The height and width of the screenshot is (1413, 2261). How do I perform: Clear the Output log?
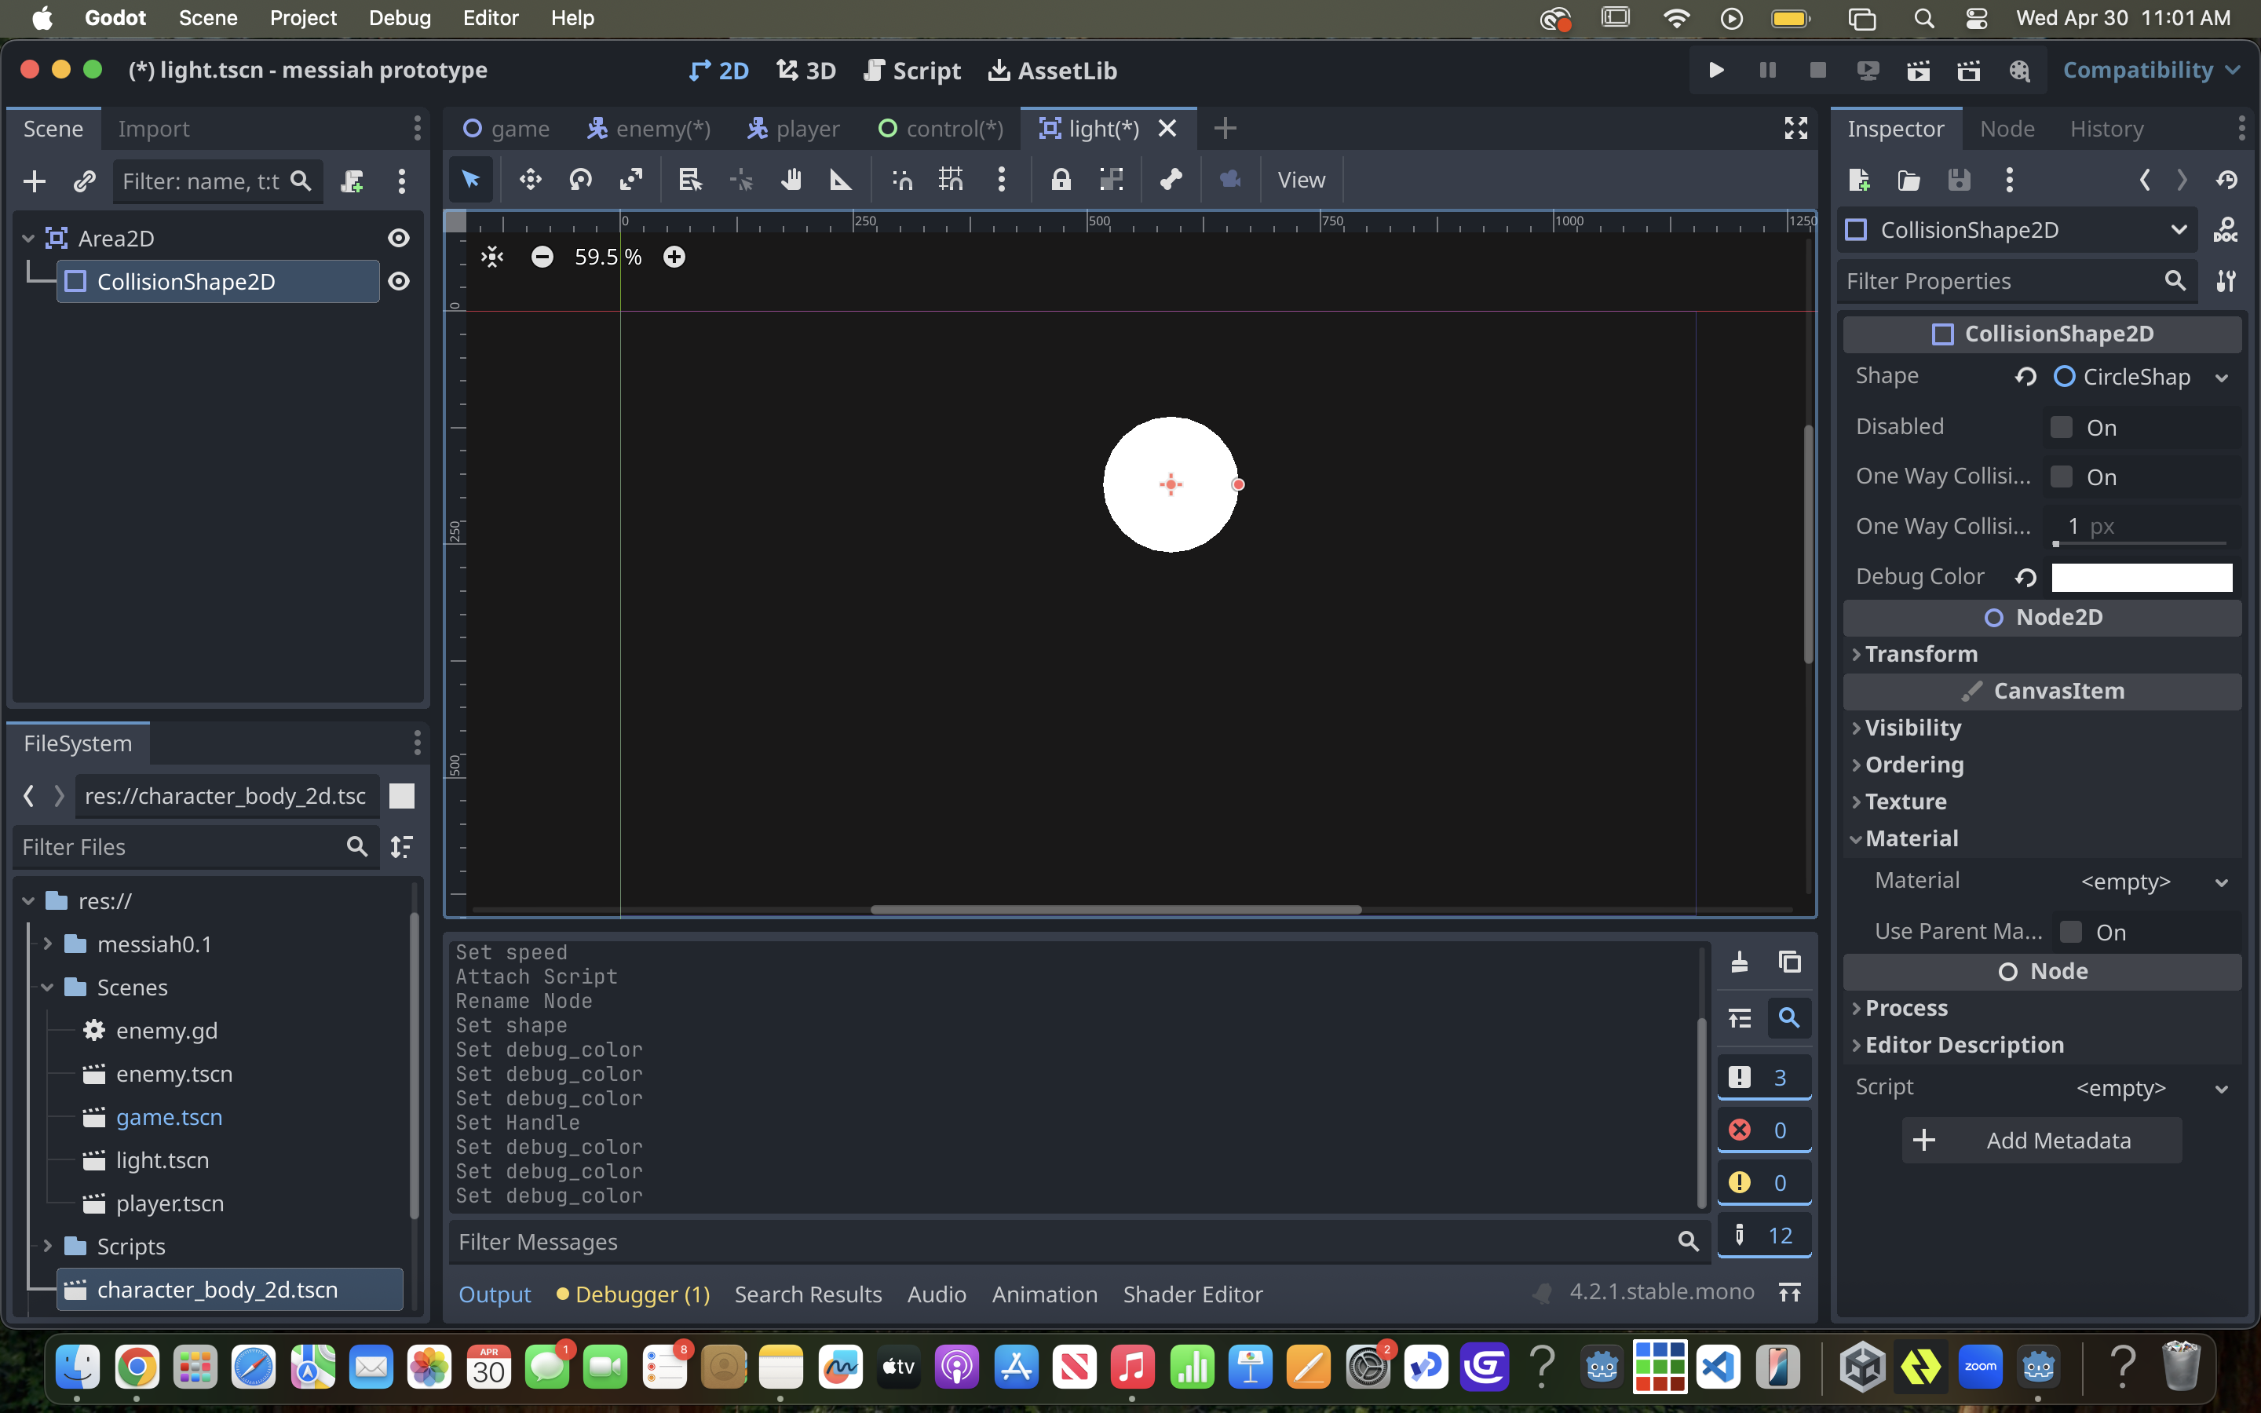click(1740, 962)
